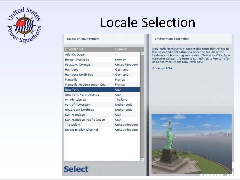Image resolution: width=240 pixels, height=180 pixels.
Task: Select Port of Rotterdam
Action: 102,105
